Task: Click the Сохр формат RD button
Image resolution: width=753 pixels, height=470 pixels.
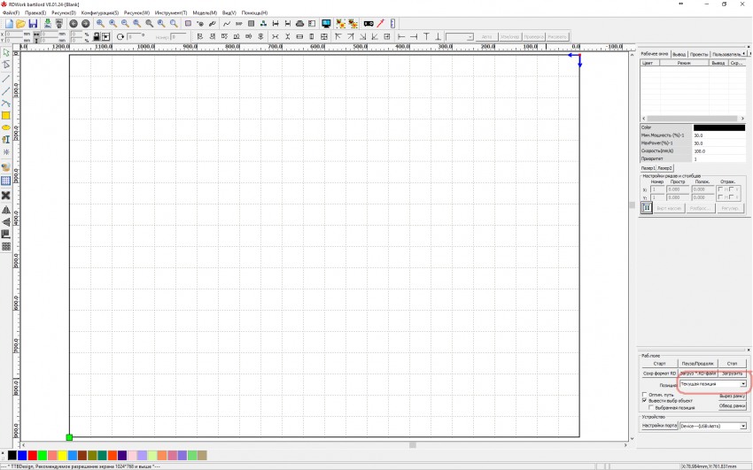Action: point(659,374)
